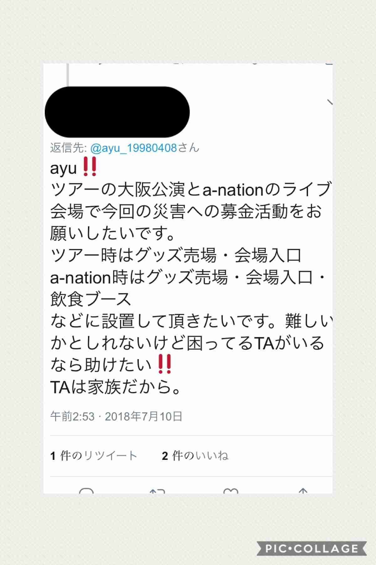Click the 2018年7月10日 date

144,417
